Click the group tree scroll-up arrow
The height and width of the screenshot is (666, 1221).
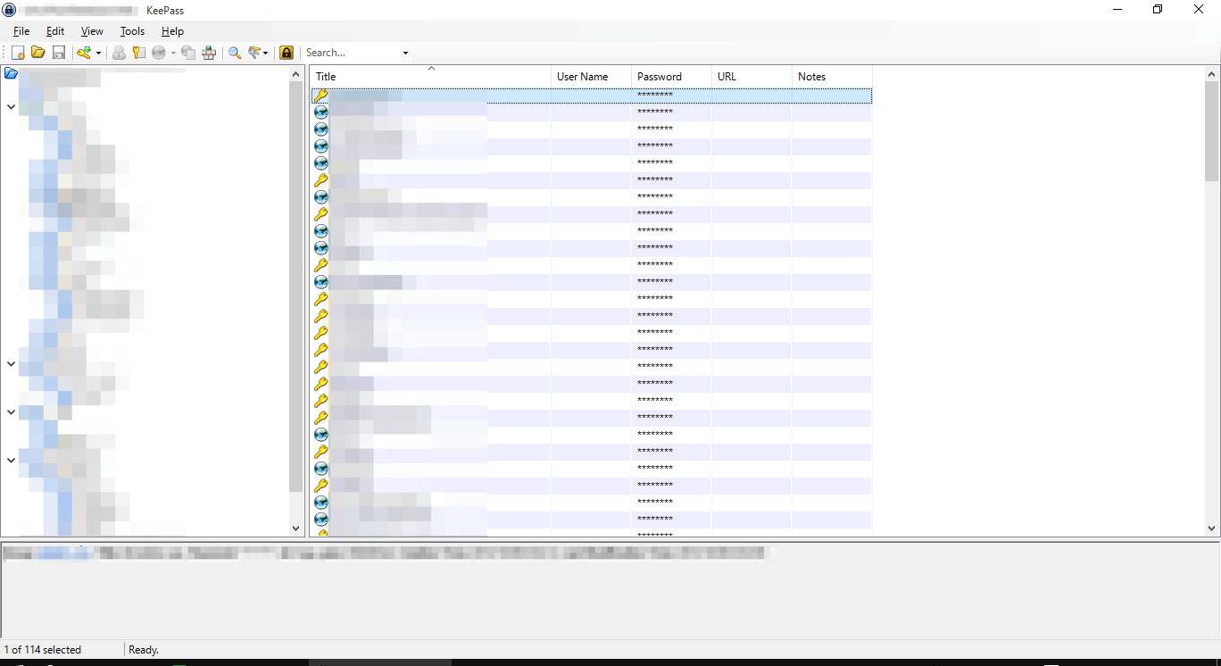coord(296,74)
